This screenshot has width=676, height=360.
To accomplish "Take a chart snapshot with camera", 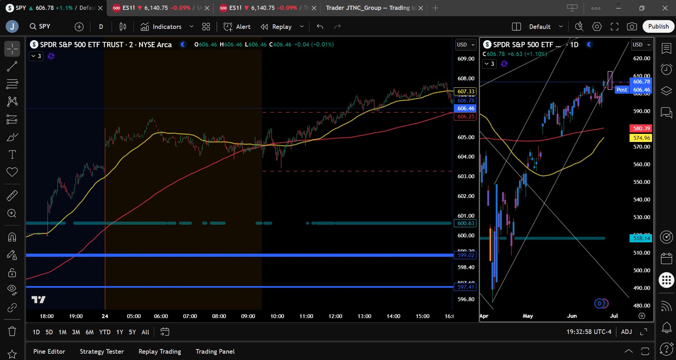I will (632, 26).
